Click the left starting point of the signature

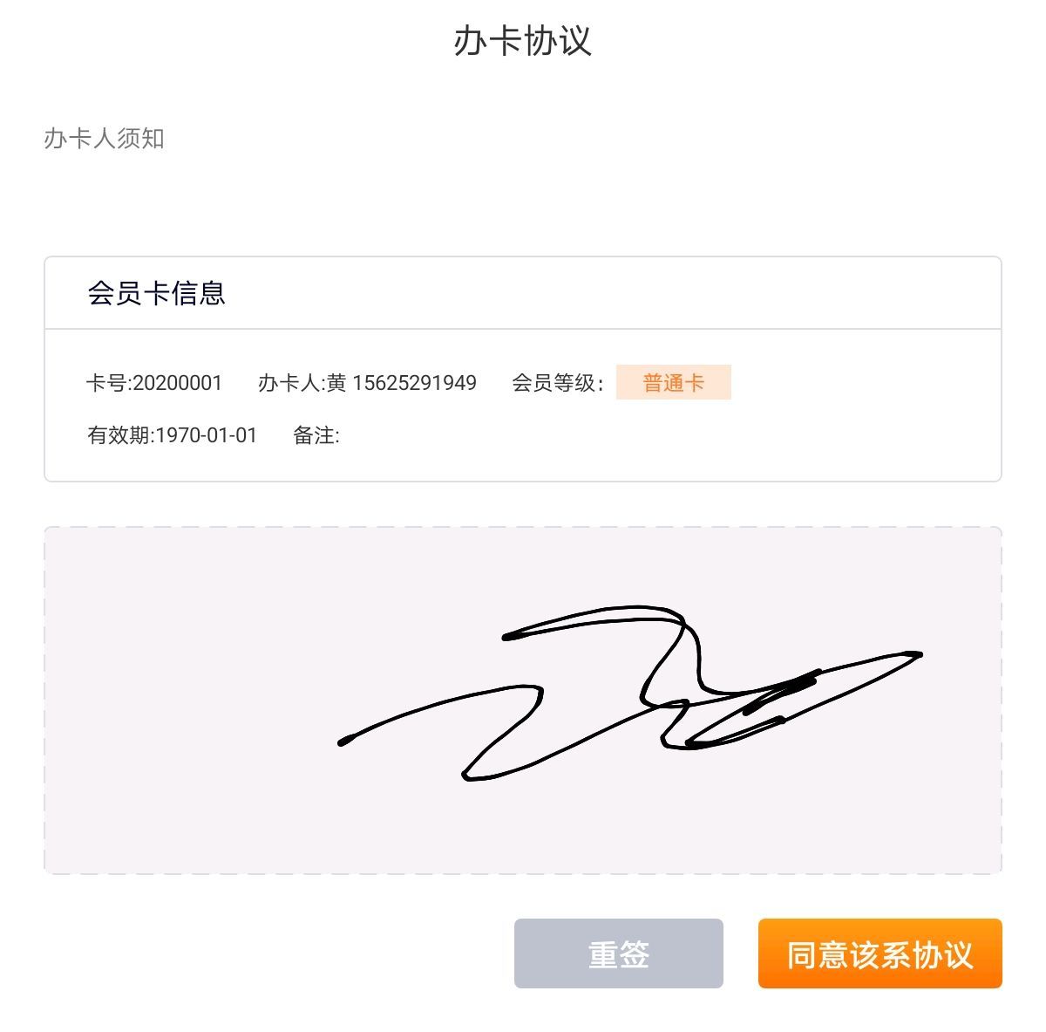coord(343,742)
